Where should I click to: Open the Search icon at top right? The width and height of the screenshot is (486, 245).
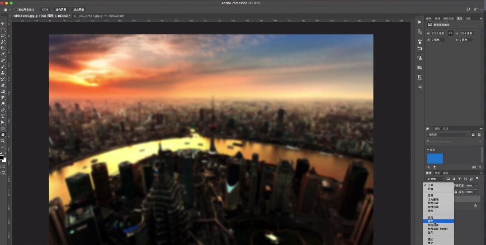pyautogui.click(x=468, y=10)
